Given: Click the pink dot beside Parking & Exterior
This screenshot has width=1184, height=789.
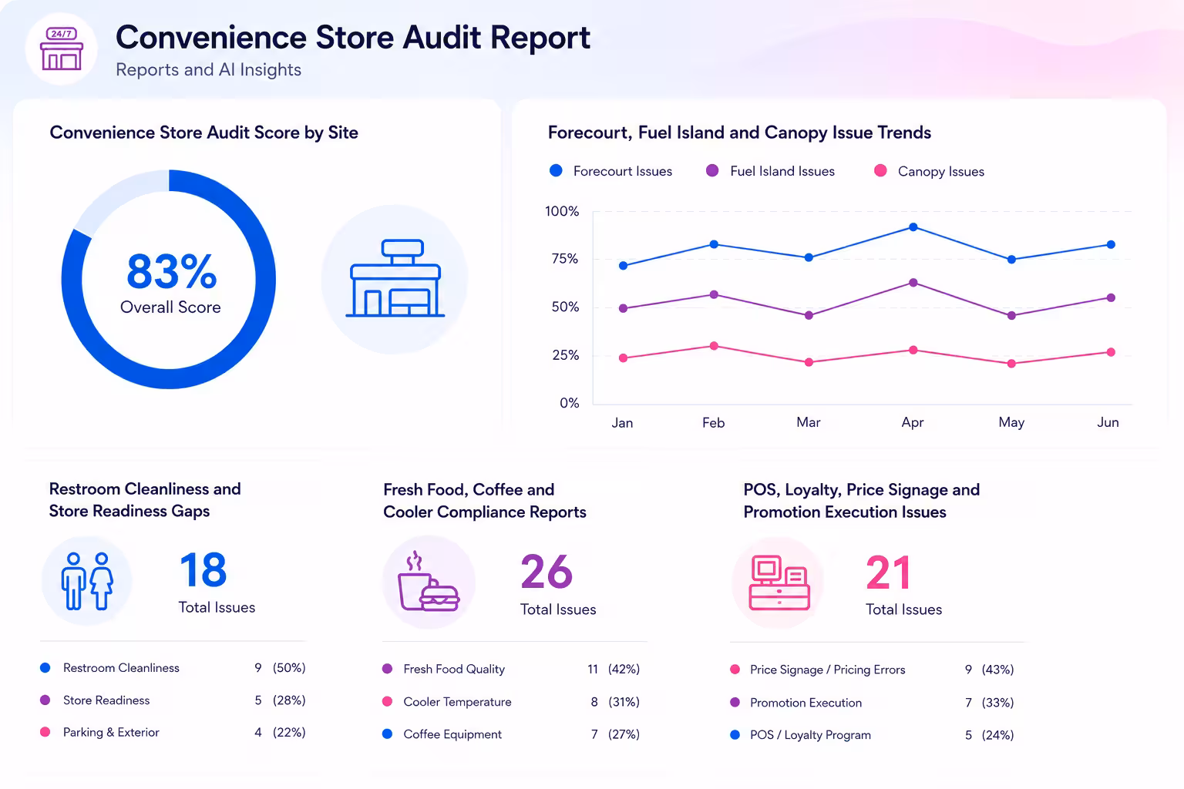Looking at the screenshot, I should [45, 732].
